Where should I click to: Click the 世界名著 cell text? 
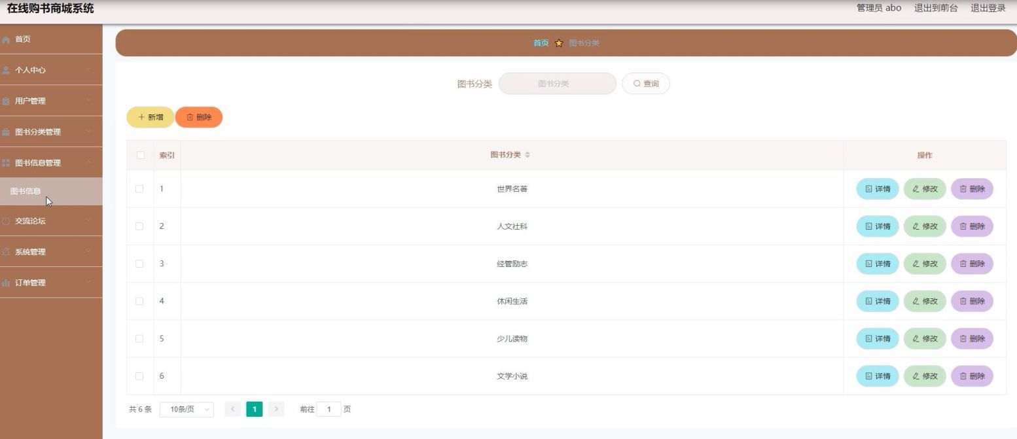click(512, 189)
